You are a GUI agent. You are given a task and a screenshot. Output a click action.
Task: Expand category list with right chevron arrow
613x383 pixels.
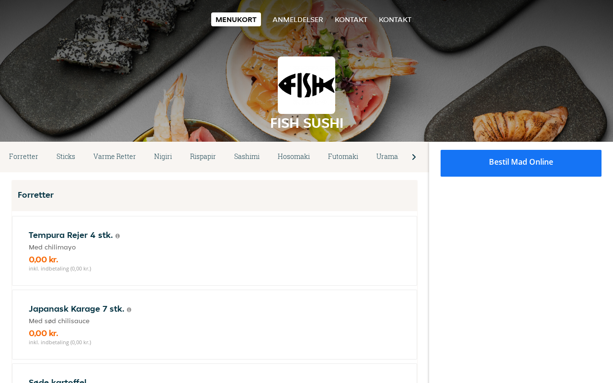(x=414, y=157)
